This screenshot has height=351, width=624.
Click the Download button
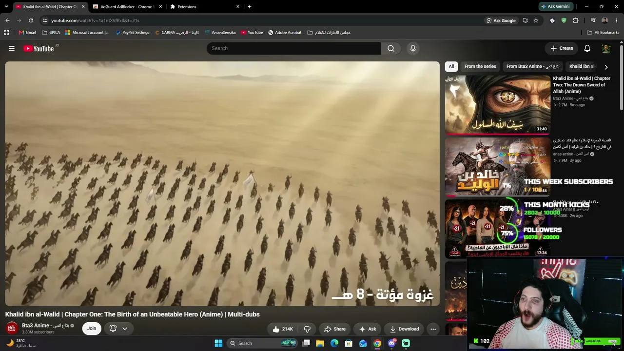[404, 329]
